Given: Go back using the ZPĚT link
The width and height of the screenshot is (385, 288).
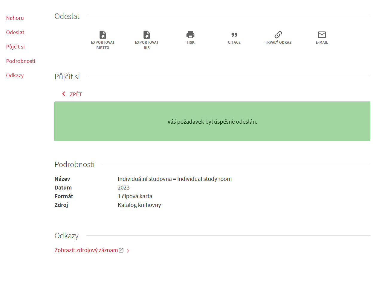Looking at the screenshot, I should [x=76, y=94].
